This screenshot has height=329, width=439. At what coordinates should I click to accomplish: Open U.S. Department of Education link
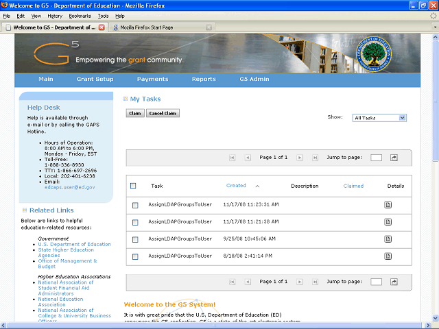pyautogui.click(x=75, y=244)
